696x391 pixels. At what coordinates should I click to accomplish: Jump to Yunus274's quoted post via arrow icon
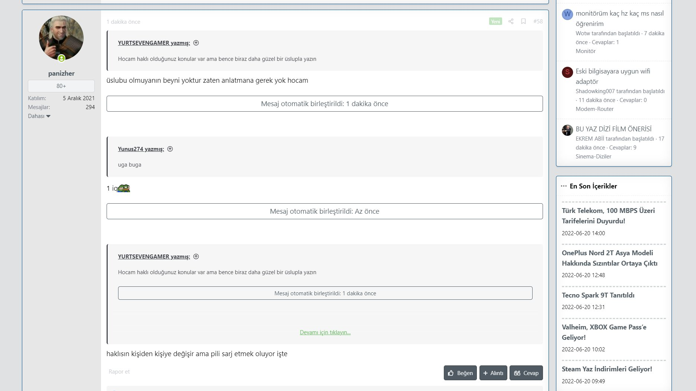(170, 149)
